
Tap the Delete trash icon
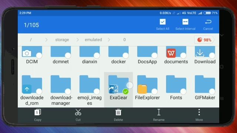(118, 112)
